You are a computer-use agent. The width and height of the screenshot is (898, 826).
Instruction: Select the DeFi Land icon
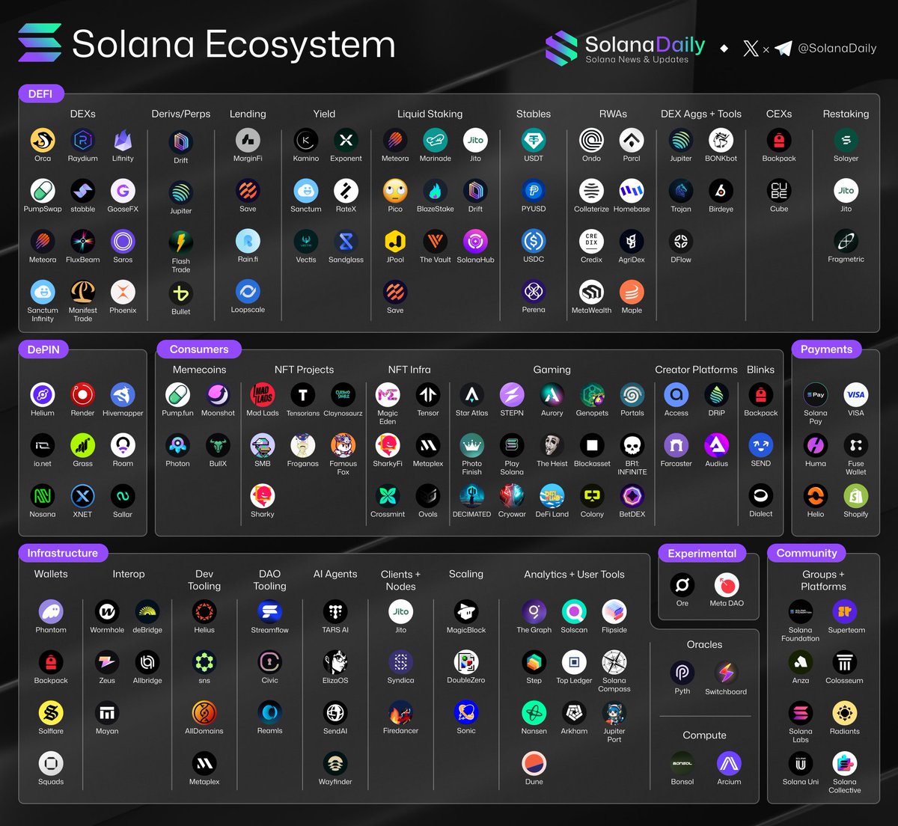click(552, 496)
